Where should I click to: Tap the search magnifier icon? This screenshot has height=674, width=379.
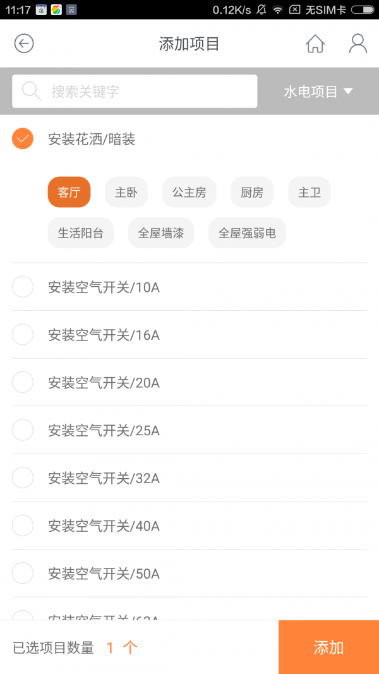32,92
